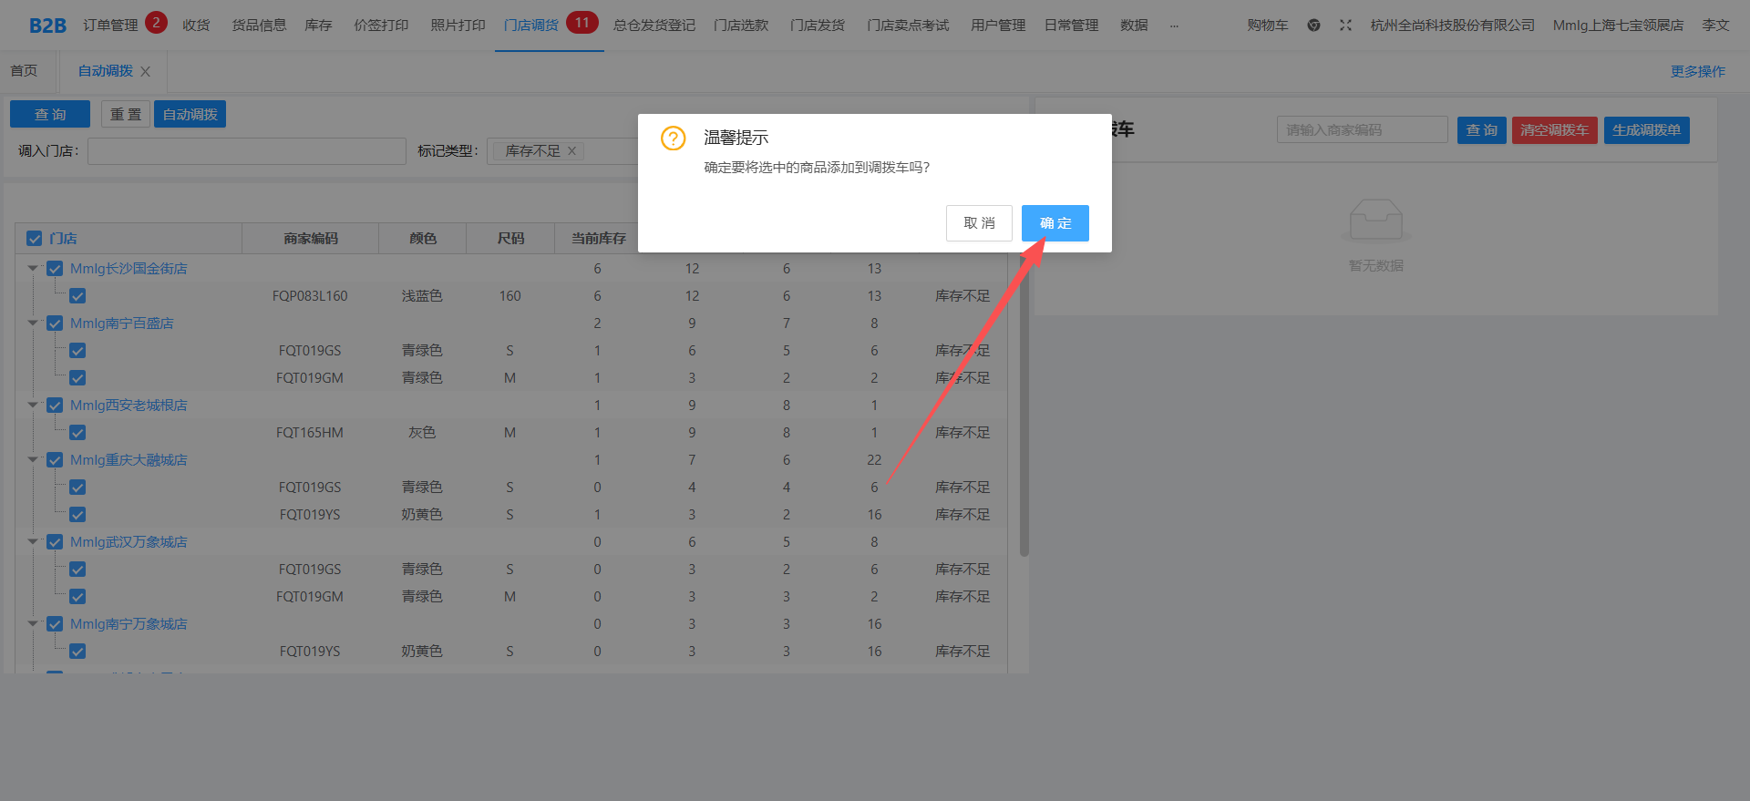Screen dimensions: 1750x801
Task: Uncheck the Mmlg长沙国金街店 checkbox
Action: 55,269
